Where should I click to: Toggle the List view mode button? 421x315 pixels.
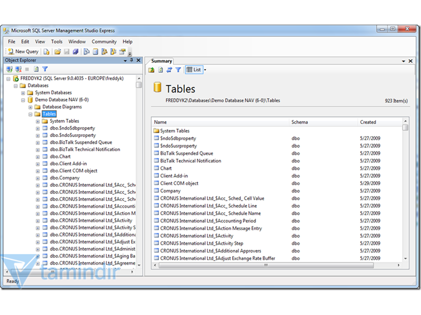[194, 69]
